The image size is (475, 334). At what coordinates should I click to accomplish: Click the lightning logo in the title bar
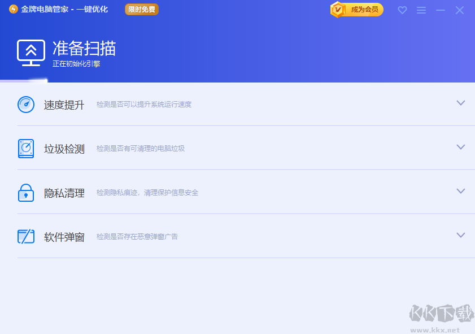coord(12,9)
